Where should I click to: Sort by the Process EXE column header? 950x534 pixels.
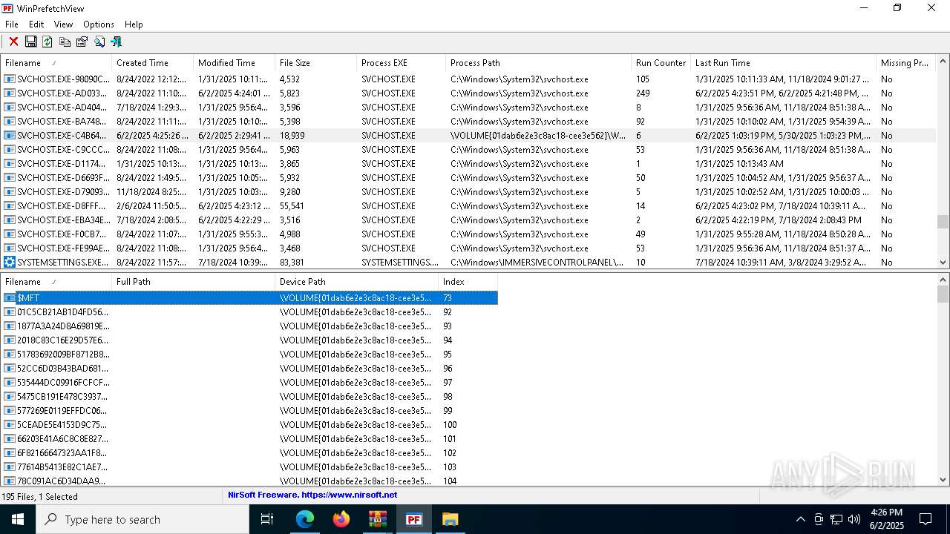click(x=401, y=63)
